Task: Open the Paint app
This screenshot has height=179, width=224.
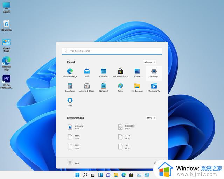Action: click(x=120, y=87)
